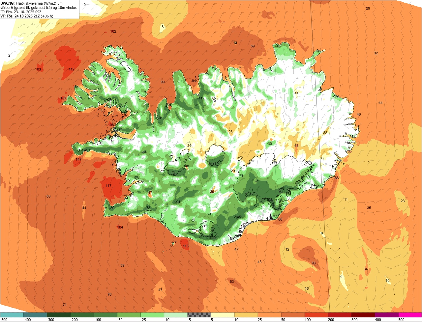This screenshot has height=322, width=422.
Task: Click the value 108 on the map
Action: pos(110,125)
